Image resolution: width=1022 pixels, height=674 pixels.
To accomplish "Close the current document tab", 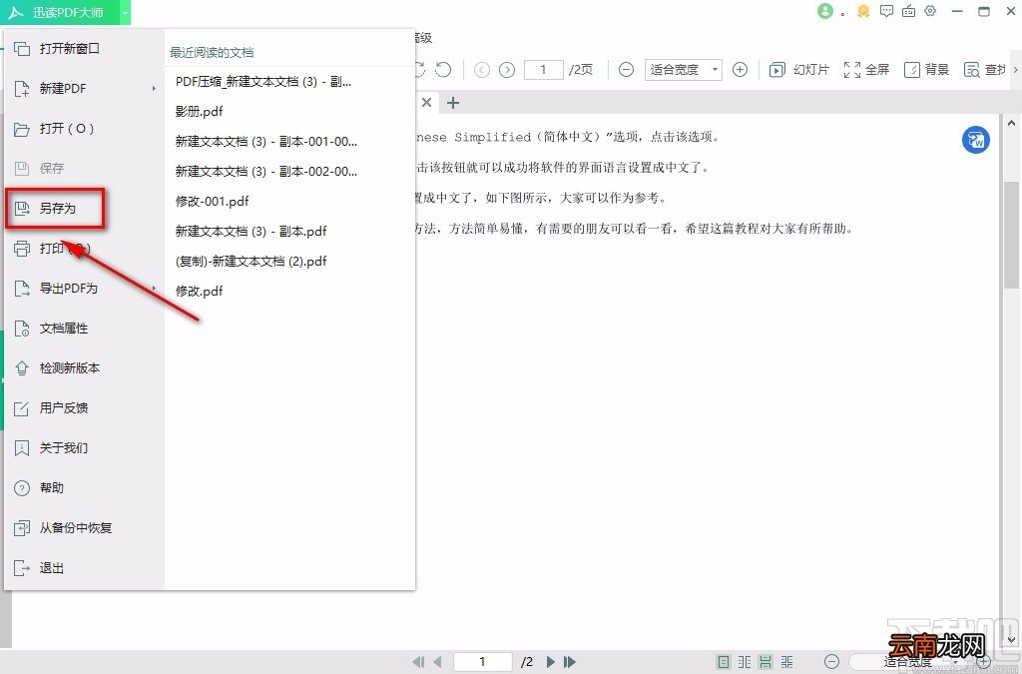I will [426, 102].
